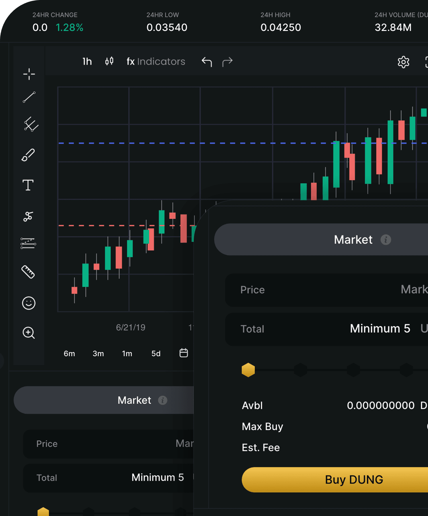This screenshot has height=516, width=428.
Task: Select the trend line drawing tool
Action: (x=29, y=97)
